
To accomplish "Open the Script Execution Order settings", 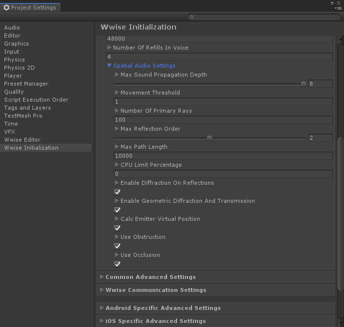I will [x=36, y=100].
